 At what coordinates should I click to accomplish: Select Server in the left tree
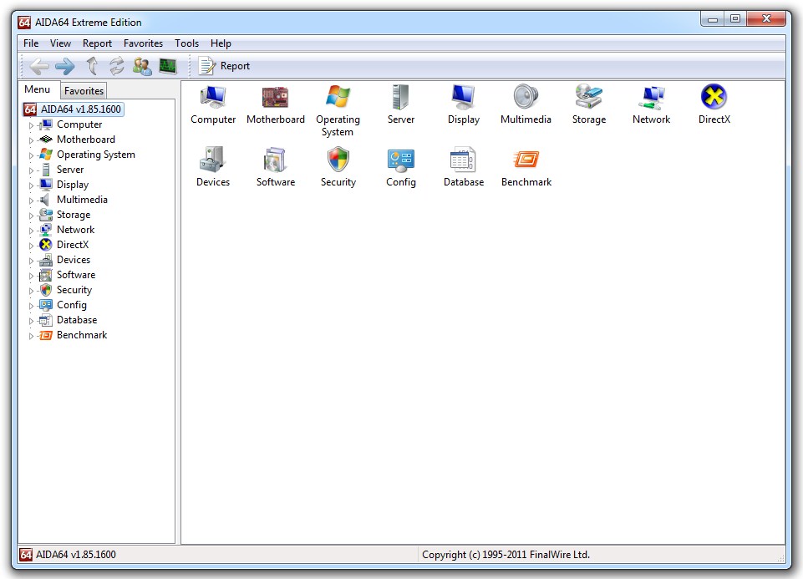70,170
